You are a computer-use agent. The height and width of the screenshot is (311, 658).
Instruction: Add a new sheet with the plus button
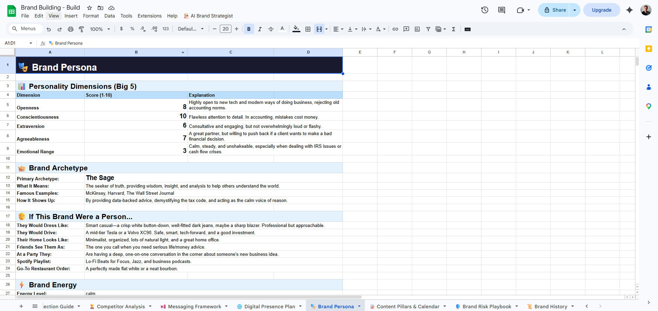coord(21,306)
